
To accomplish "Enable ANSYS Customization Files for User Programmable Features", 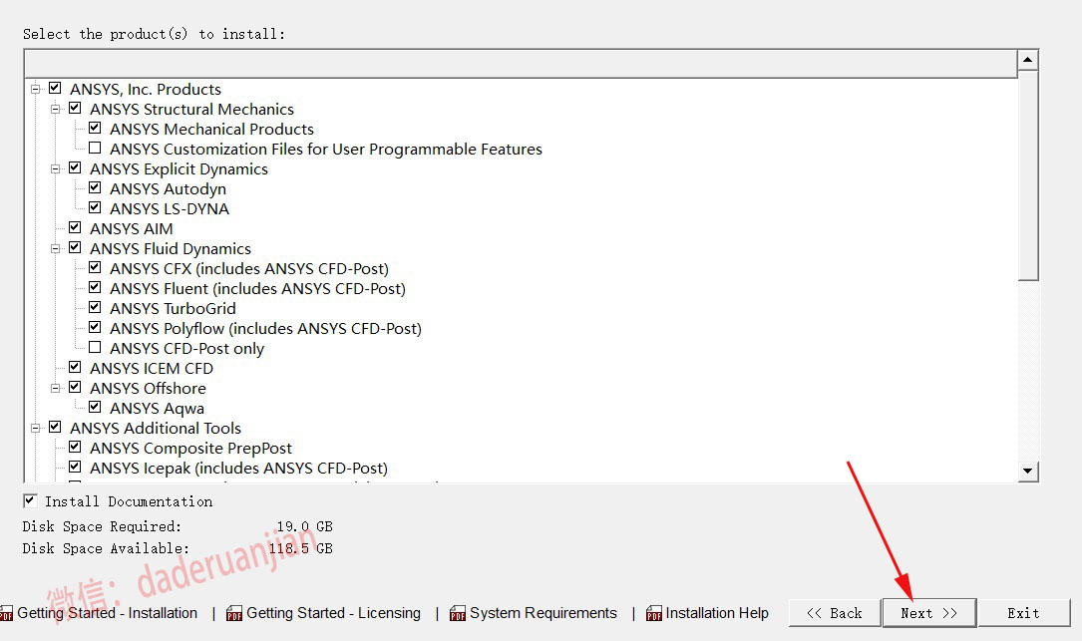I will [x=95, y=149].
